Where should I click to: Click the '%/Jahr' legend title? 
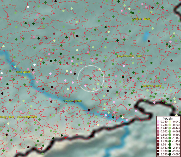168,118
